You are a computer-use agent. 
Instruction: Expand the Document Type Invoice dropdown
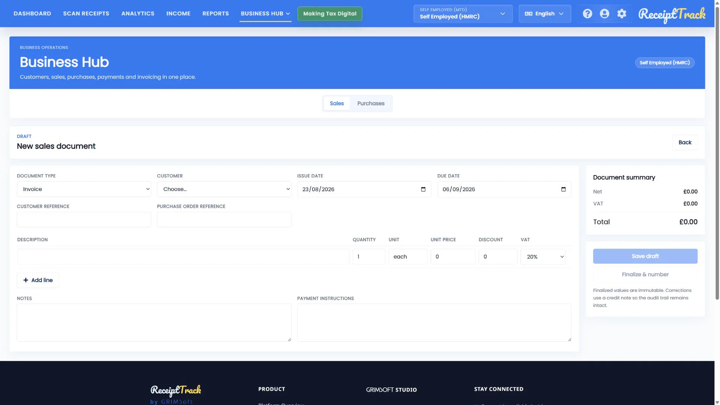(x=84, y=189)
